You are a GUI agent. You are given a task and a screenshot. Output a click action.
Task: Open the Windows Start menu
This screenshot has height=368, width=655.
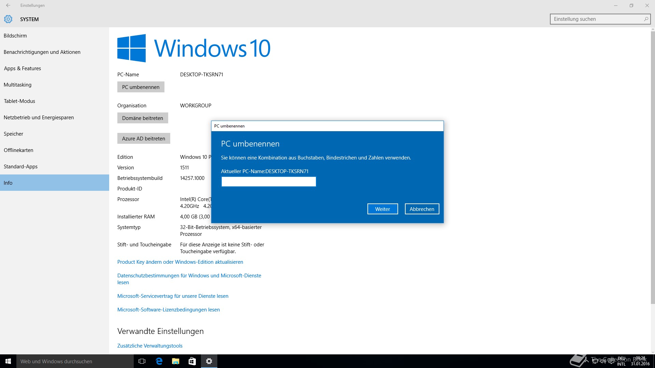point(8,361)
